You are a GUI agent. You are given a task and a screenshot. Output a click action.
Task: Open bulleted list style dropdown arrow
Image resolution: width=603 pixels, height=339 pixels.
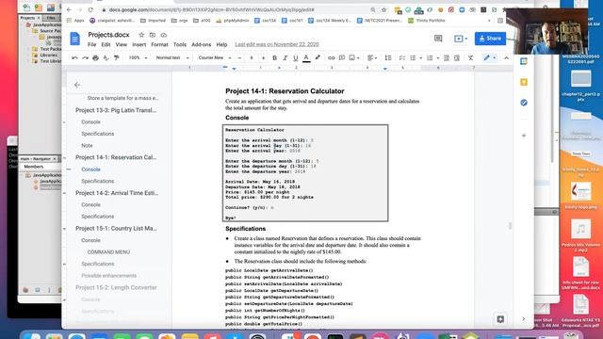pyautogui.click(x=420, y=58)
